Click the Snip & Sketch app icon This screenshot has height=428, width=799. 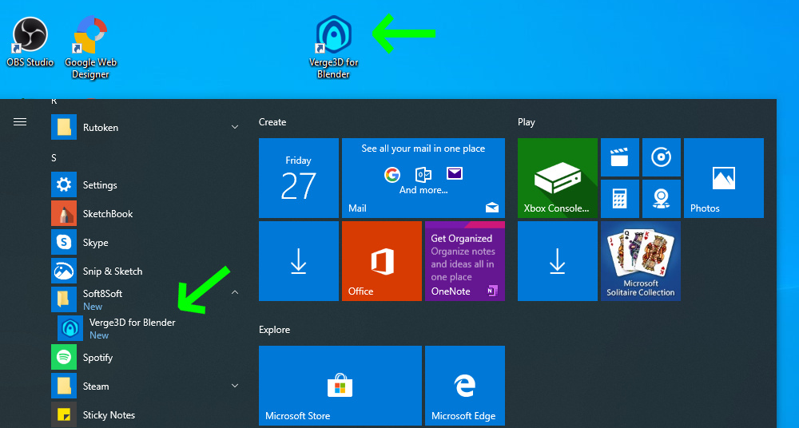click(64, 271)
